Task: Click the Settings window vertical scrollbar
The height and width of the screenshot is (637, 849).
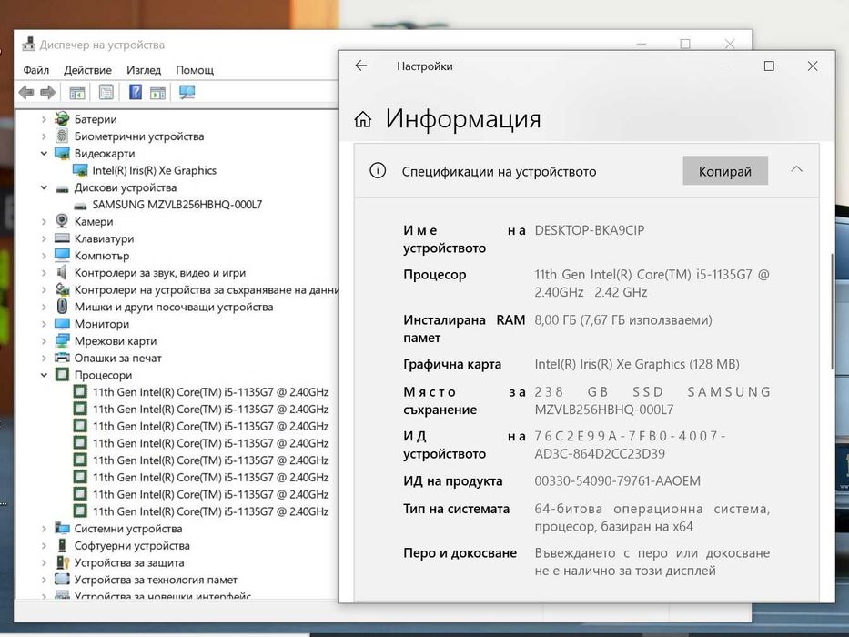Action: click(831, 312)
